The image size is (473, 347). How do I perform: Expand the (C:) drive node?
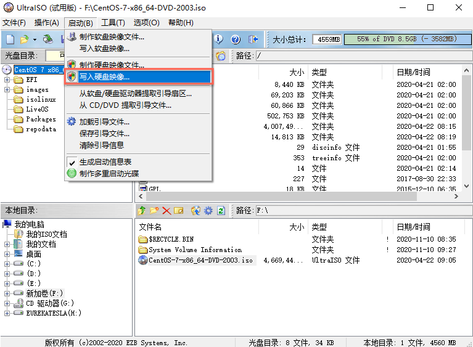(x=7, y=264)
